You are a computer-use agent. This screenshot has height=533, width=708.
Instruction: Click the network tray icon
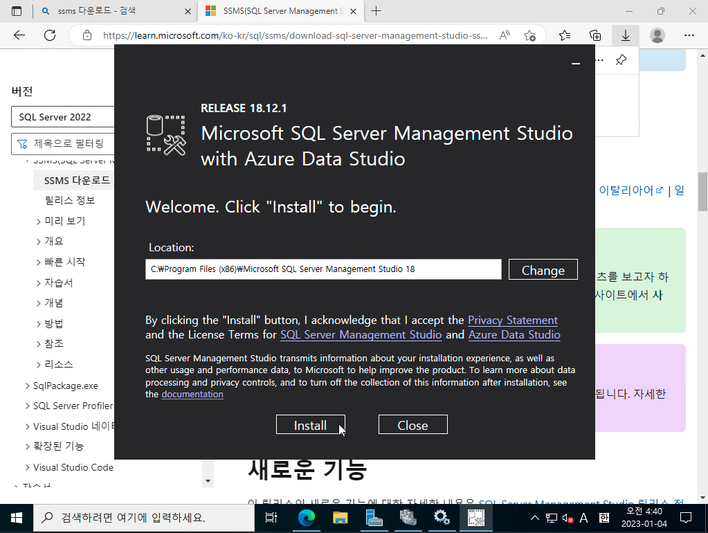(x=552, y=518)
